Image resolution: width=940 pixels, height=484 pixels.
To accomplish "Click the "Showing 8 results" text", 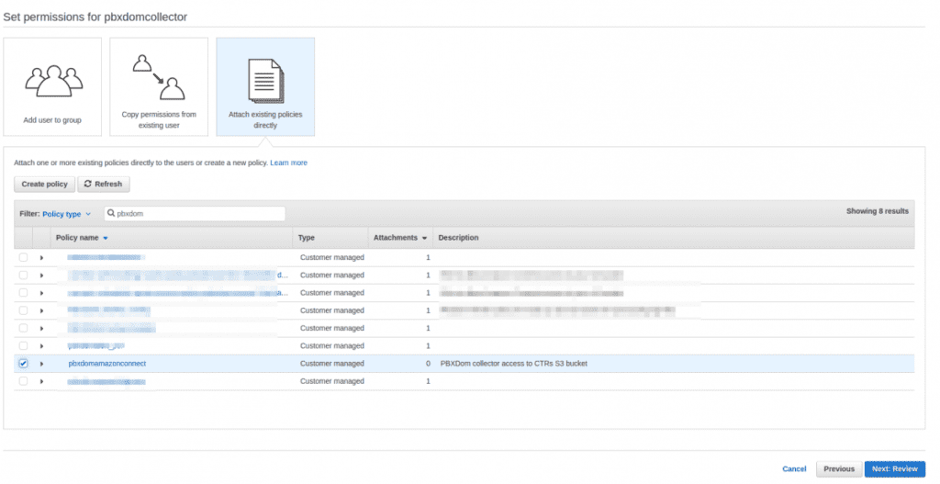I will [877, 211].
